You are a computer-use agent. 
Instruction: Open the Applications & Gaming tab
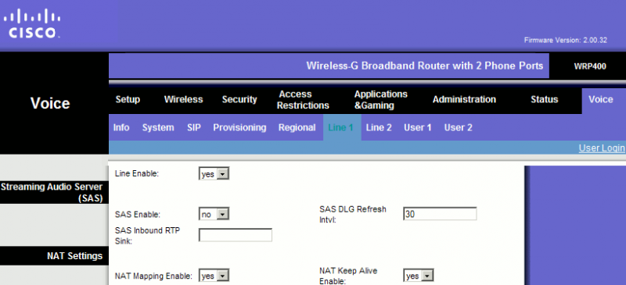(381, 100)
